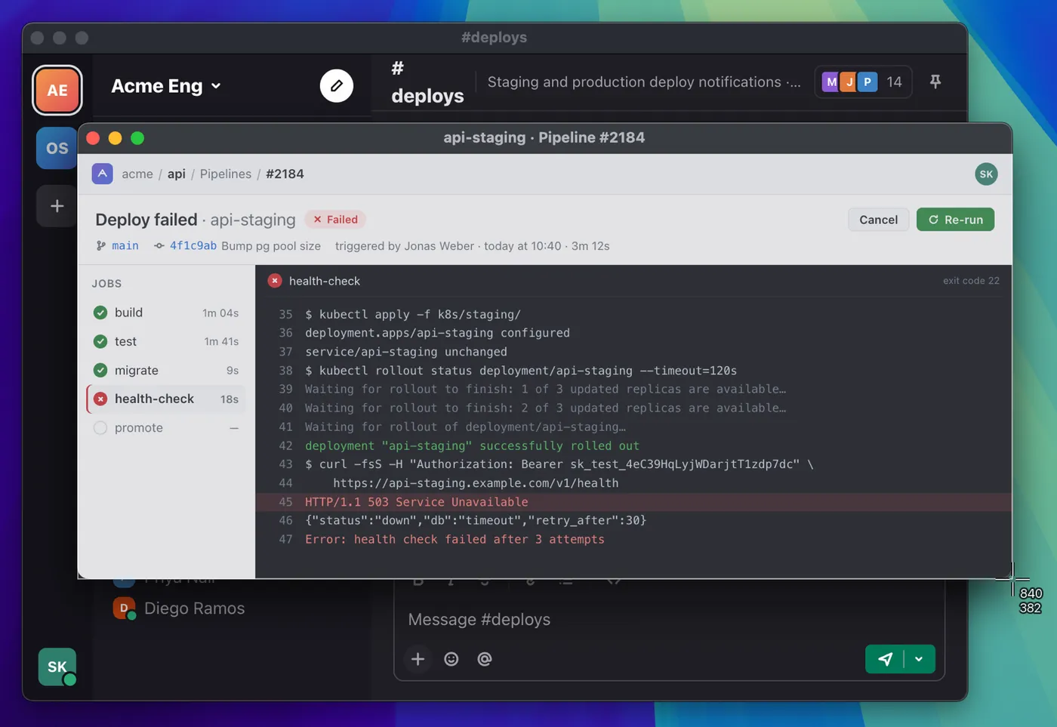Click the green check icon of build job
This screenshot has height=727, width=1057.
[x=100, y=313]
